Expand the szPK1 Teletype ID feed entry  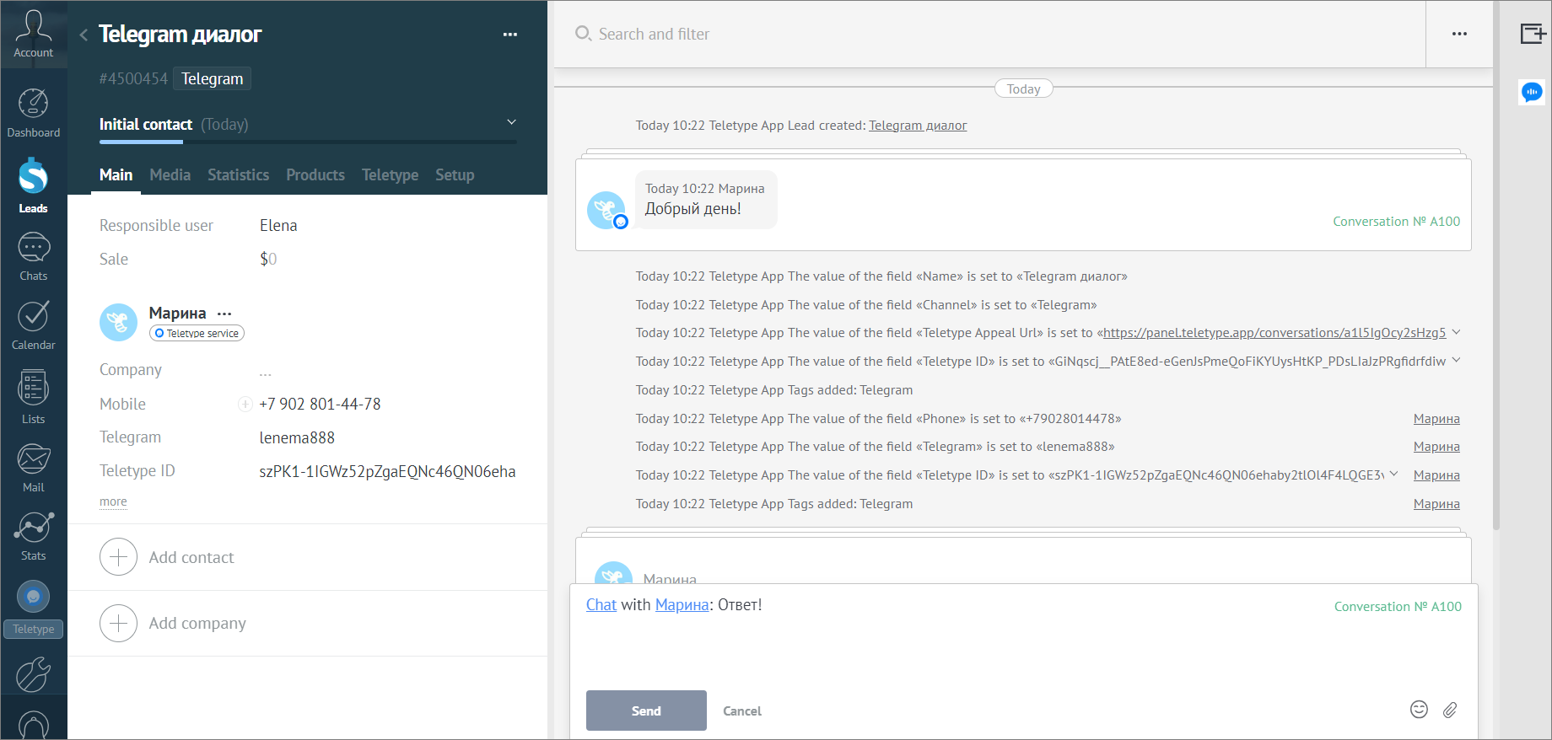pos(1393,475)
